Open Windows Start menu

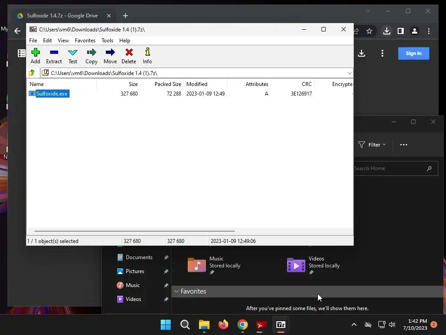166,325
